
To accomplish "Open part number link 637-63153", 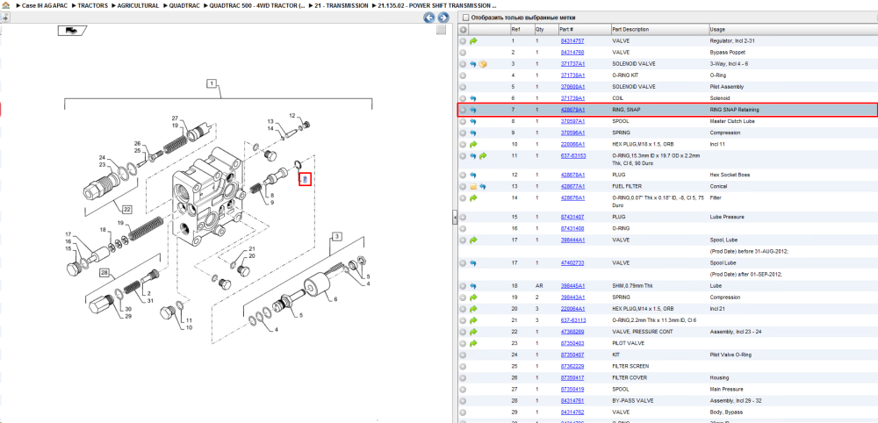I will pos(573,156).
